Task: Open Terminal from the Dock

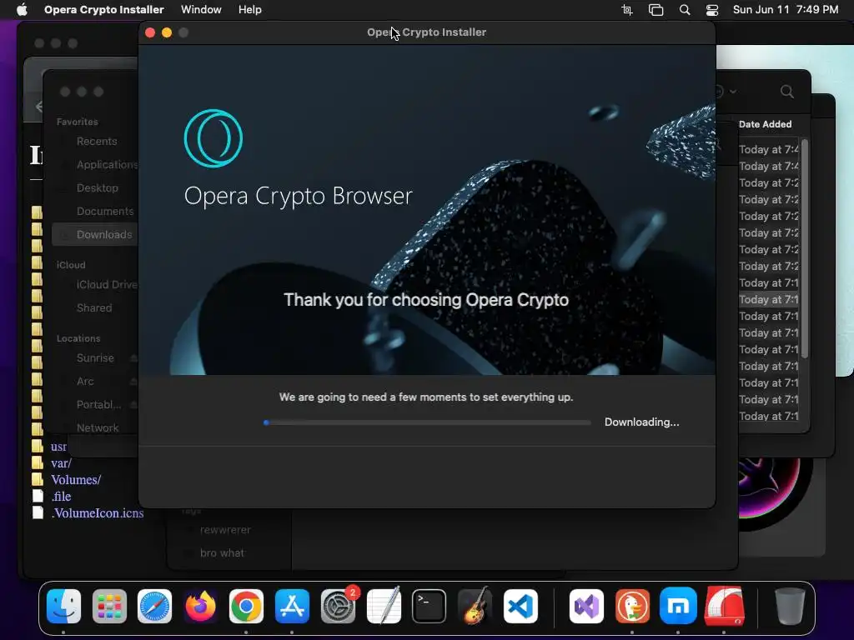Action: 430,607
